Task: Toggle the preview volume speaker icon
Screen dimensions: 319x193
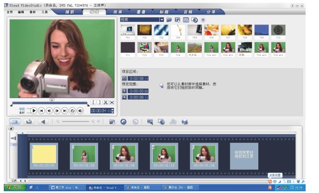Action: coord(81,111)
